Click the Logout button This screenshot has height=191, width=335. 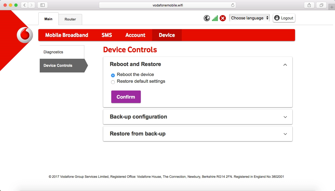[284, 18]
